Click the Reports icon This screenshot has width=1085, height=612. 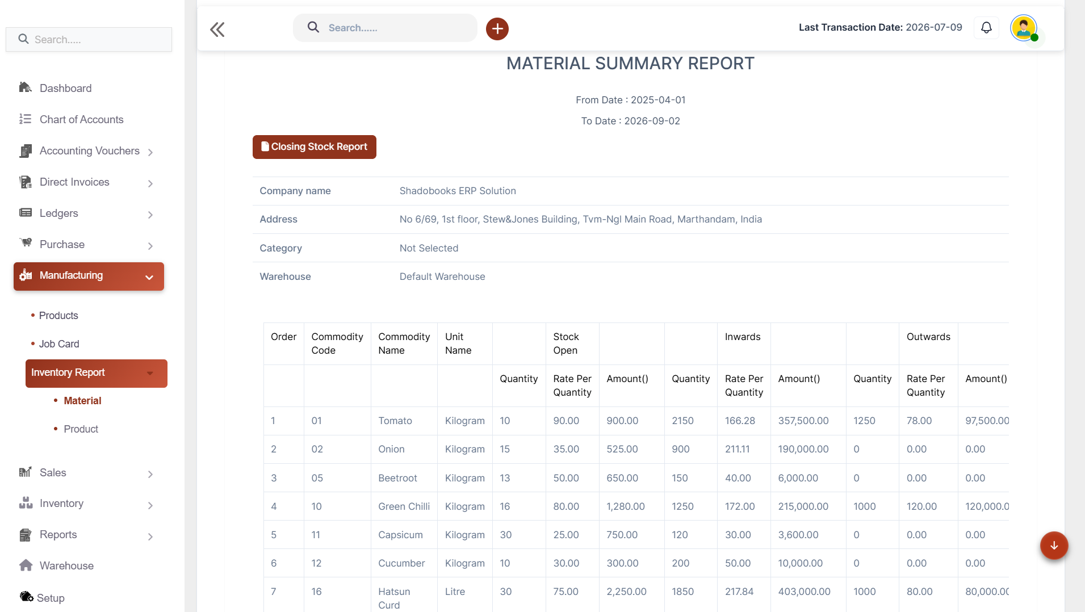(25, 535)
